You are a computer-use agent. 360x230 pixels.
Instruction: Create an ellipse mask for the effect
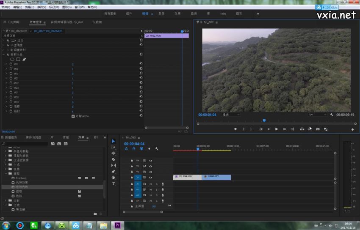click(12, 59)
